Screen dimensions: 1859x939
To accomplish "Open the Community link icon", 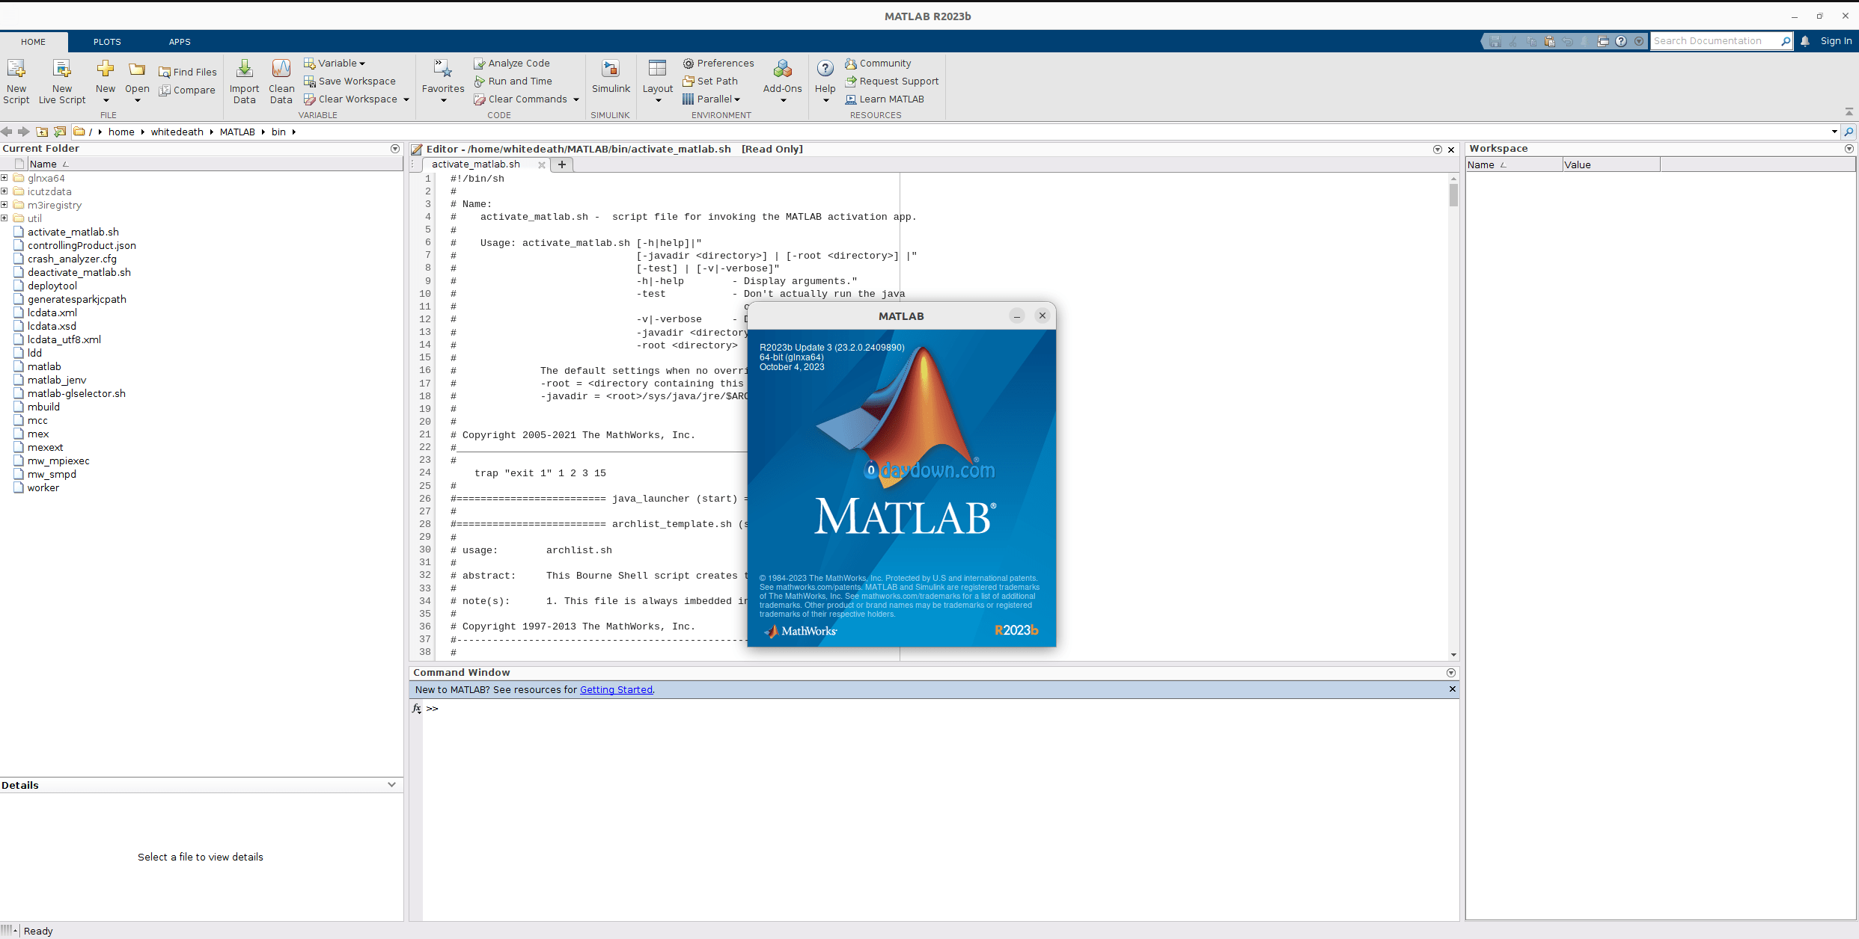I will (851, 64).
